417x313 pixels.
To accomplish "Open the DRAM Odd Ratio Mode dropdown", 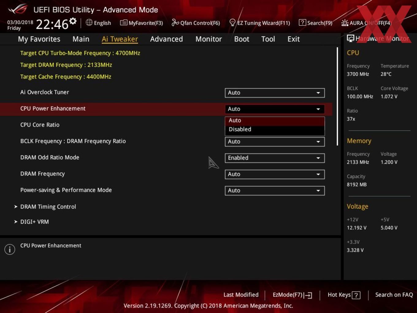I will [x=275, y=158].
